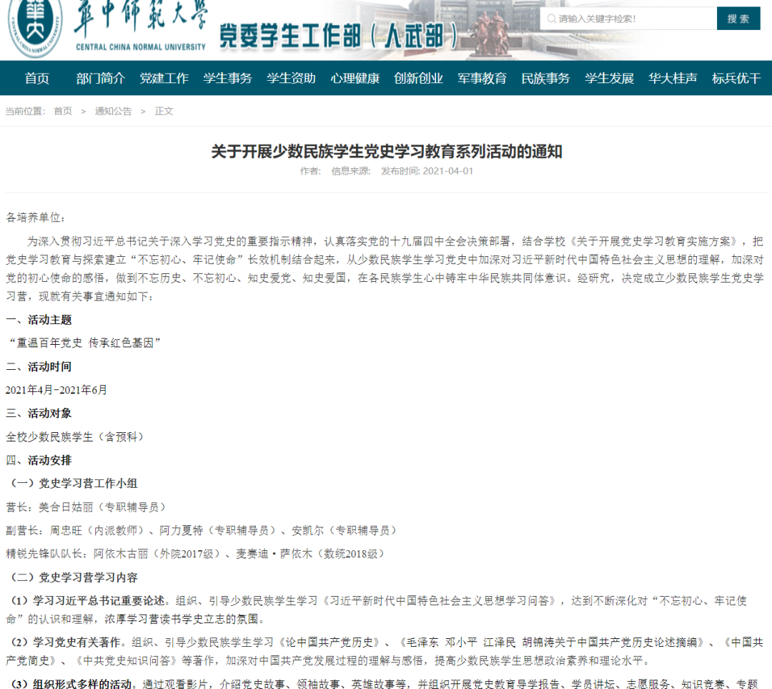Select 华大桂声 in the navigation bar

[673, 79]
